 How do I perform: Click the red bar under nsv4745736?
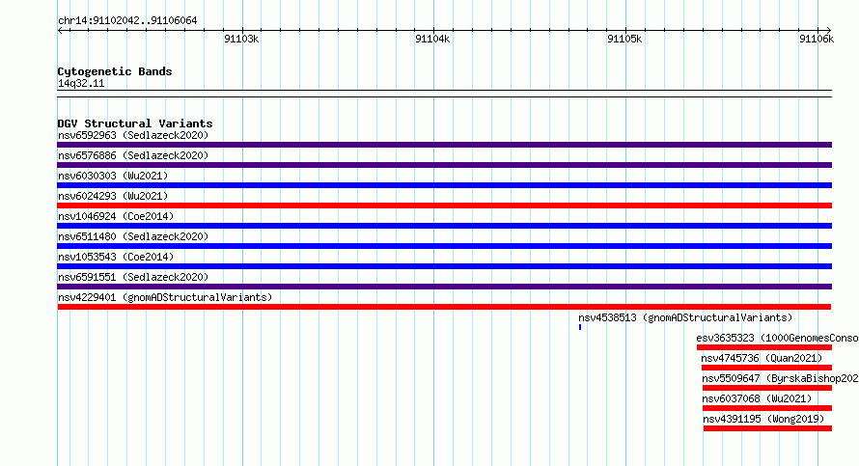click(x=766, y=368)
